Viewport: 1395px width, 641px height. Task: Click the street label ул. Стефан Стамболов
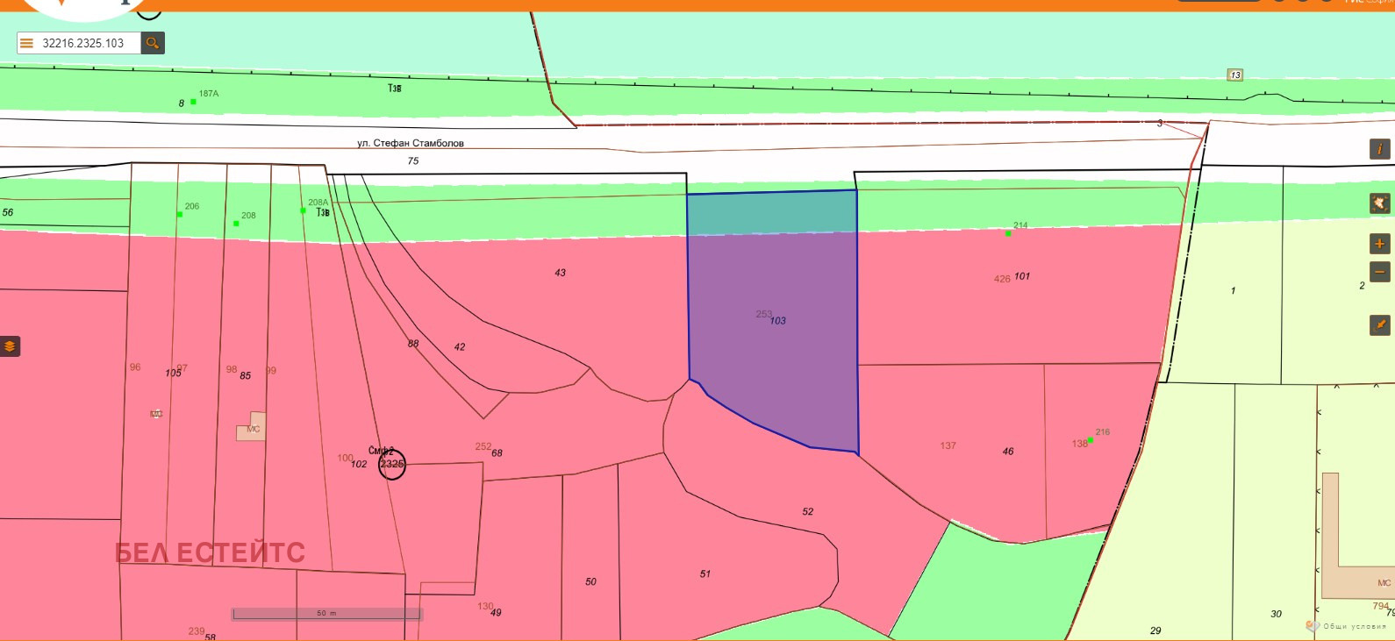(411, 143)
